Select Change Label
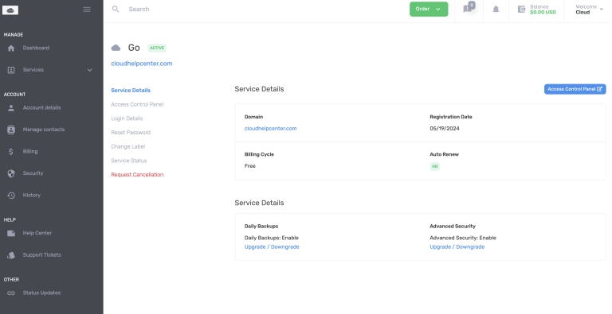 coord(128,147)
